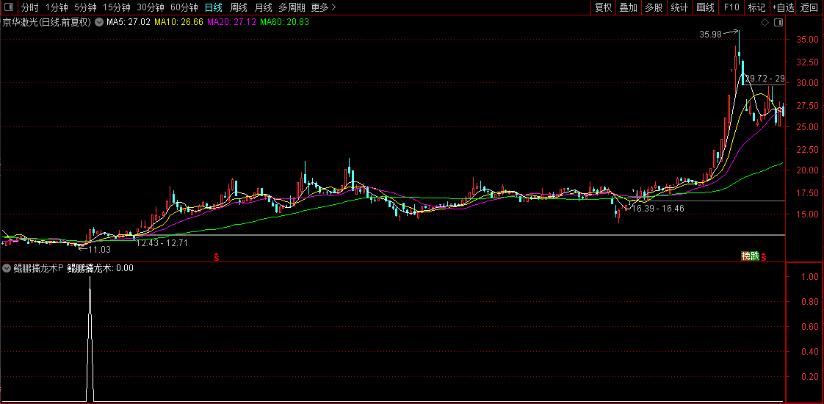
Task: Expand the 京华激光 main chart indicator dropdown
Action: (x=99, y=22)
